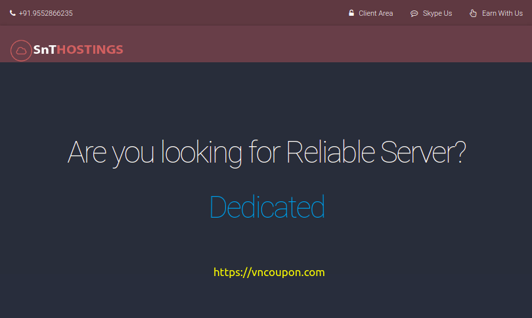The height and width of the screenshot is (318, 532).
Task: Open the Client Area link
Action: 376,13
